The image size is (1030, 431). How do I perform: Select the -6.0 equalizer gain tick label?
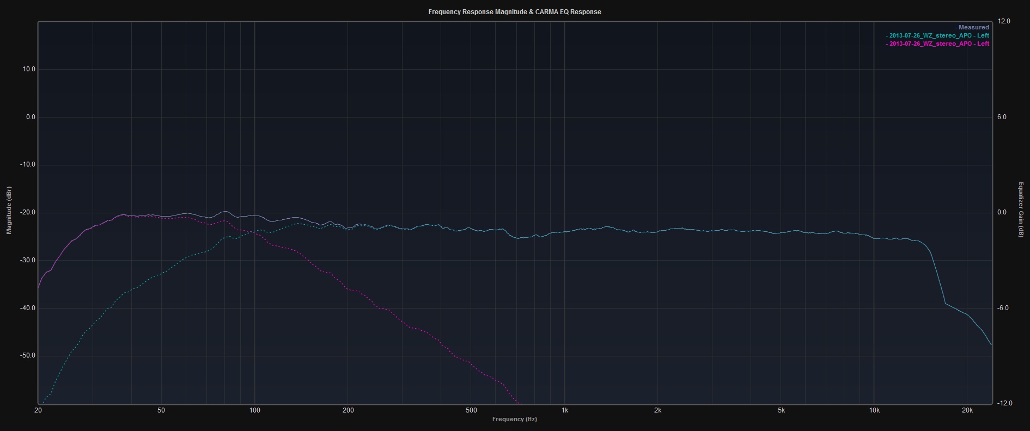pyautogui.click(x=1003, y=308)
